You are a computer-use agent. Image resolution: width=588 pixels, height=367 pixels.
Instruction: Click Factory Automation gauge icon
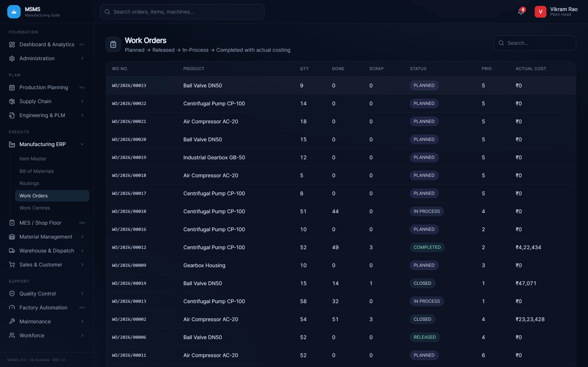tap(12, 308)
